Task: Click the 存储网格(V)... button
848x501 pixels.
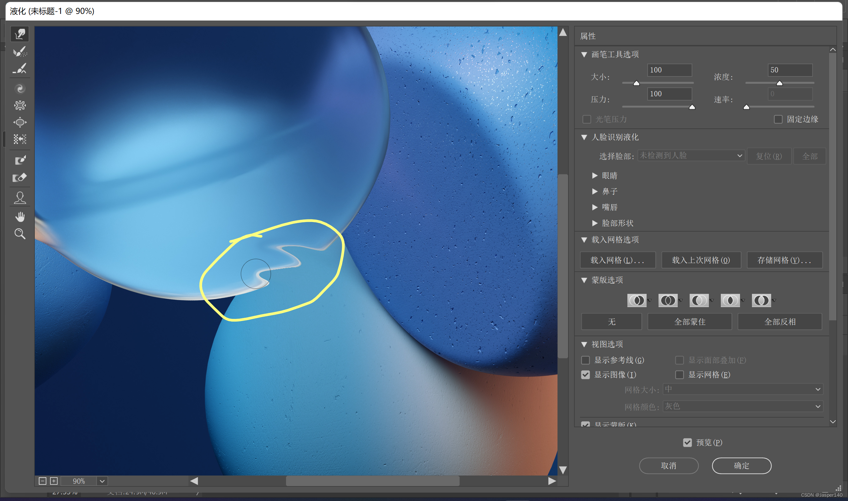Action: 784,260
